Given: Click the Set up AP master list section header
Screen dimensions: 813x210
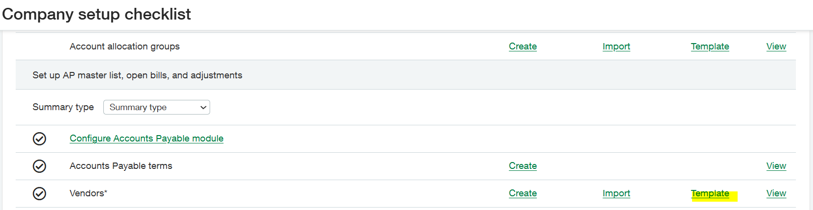Looking at the screenshot, I should pyautogui.click(x=137, y=75).
